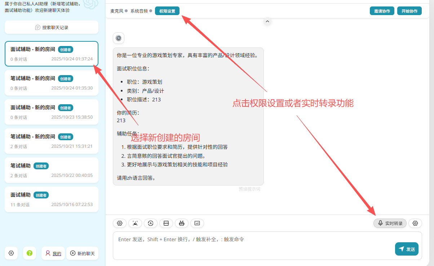The width and height of the screenshot is (434, 266).
Task: Open the robot AI assistant icon
Action: click(x=181, y=223)
